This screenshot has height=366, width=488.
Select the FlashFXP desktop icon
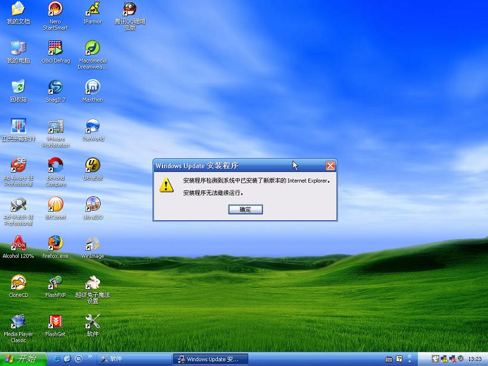(x=55, y=287)
